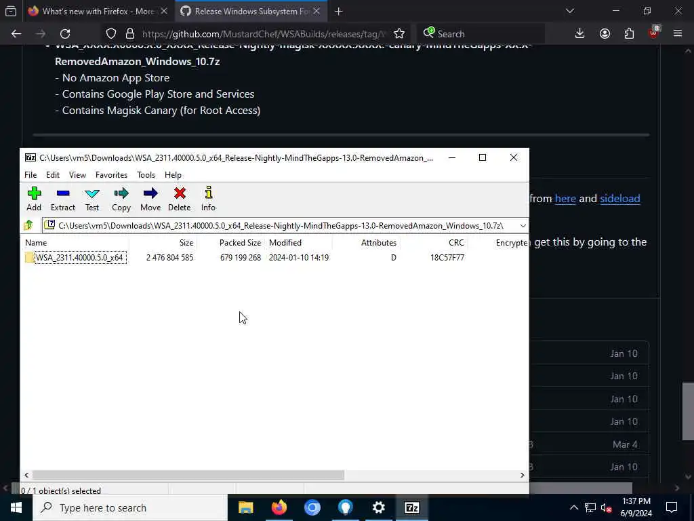Click the 7-Zip horizontal scrollbar thumb
Viewport: 694px width, 521px height.
188,475
